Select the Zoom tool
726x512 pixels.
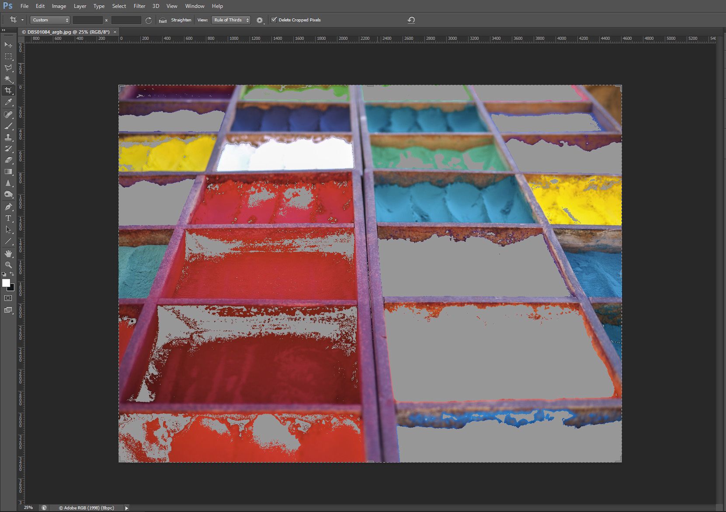click(8, 265)
